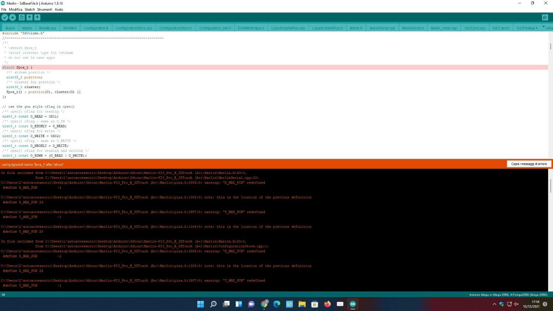This screenshot has width=553, height=311.
Task: Open Google Chrome from the taskbar
Action: [x=264, y=304]
